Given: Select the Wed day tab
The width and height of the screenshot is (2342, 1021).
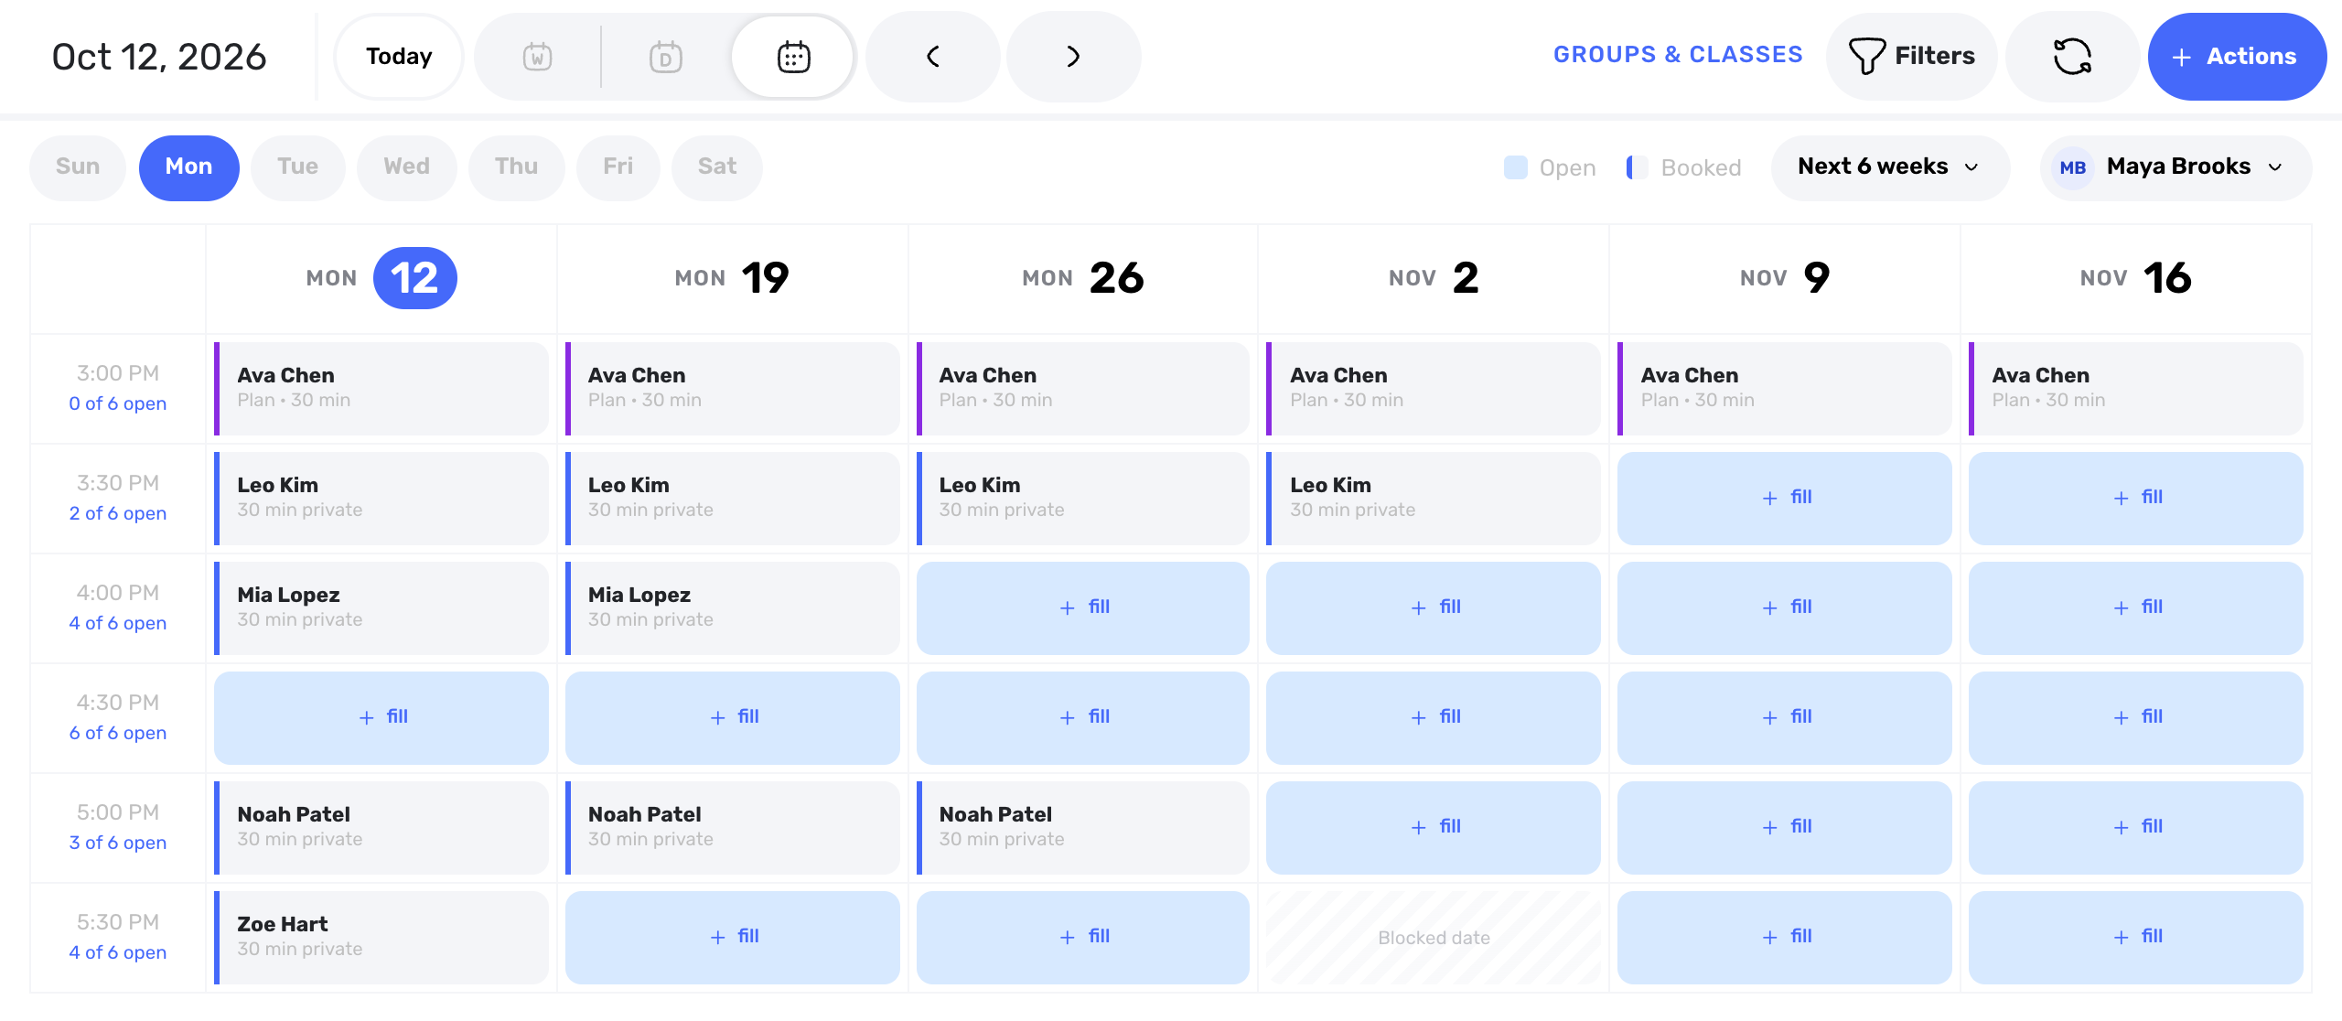Looking at the screenshot, I should 407,167.
